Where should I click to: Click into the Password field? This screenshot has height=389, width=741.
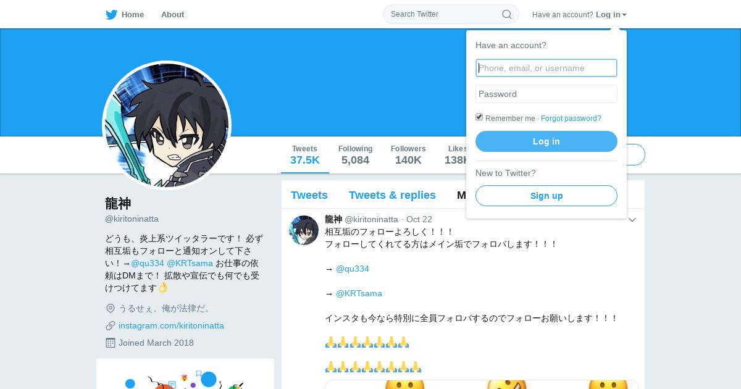(x=546, y=94)
